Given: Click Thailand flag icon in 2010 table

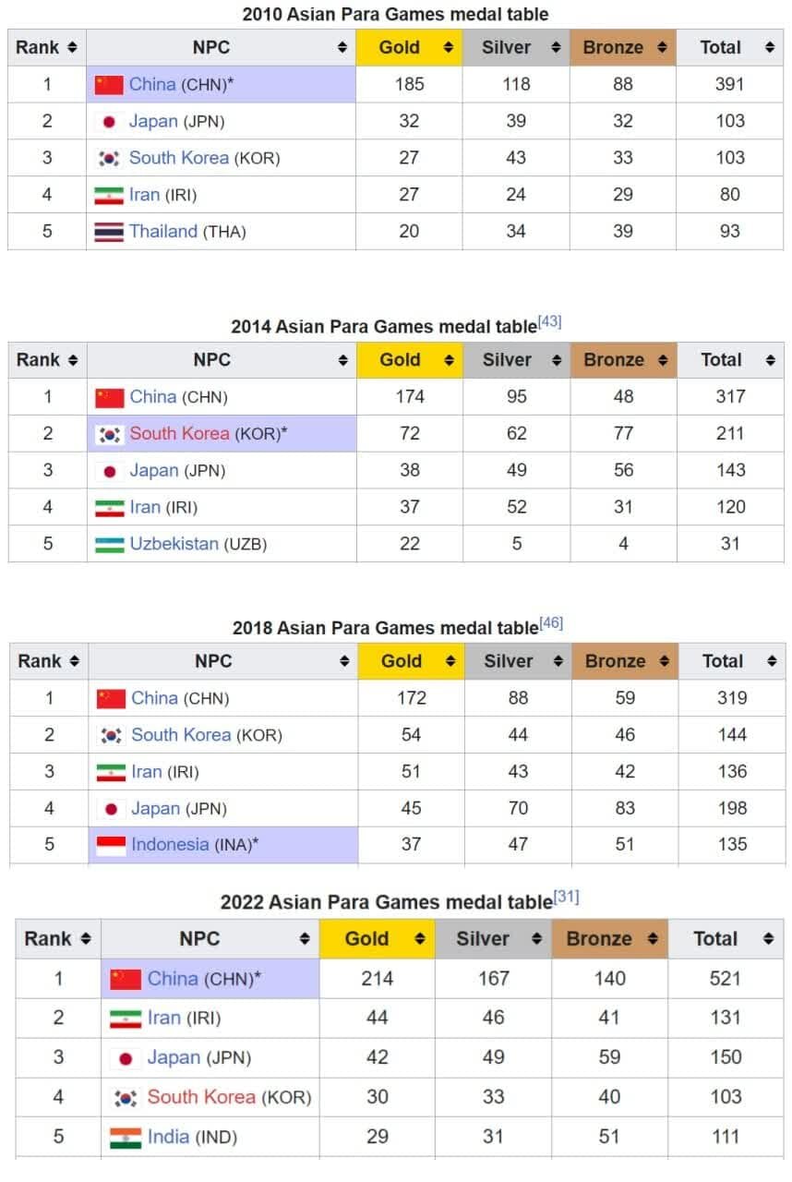Looking at the screenshot, I should [x=109, y=232].
